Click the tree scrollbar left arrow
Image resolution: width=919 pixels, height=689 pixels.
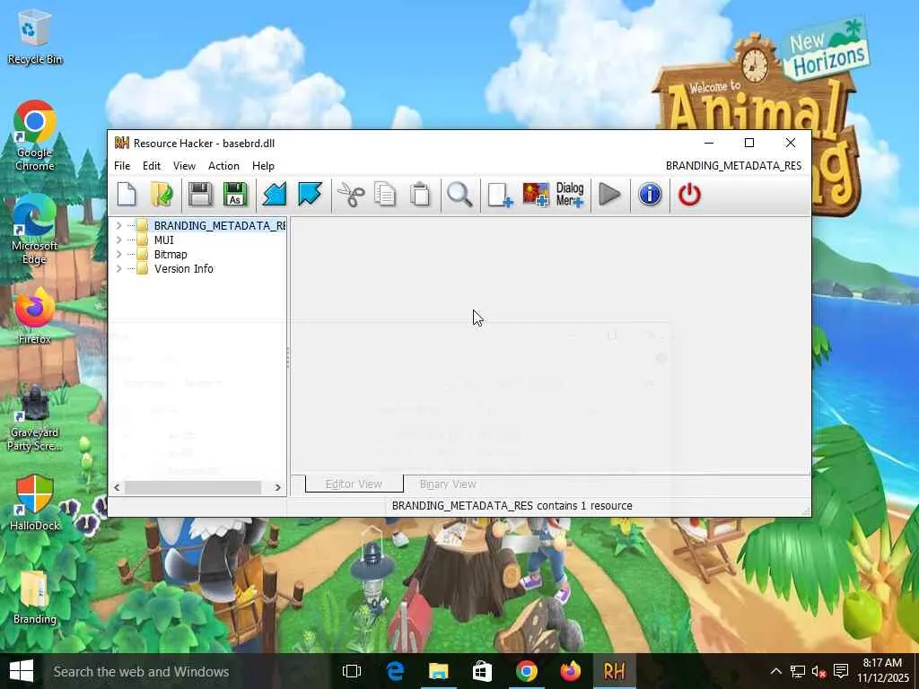click(x=117, y=487)
